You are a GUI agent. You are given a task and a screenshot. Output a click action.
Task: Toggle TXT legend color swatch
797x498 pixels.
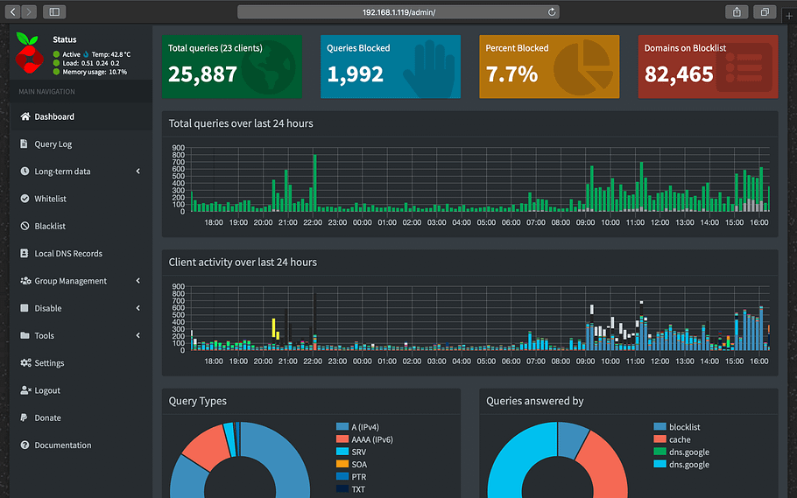pyautogui.click(x=342, y=489)
